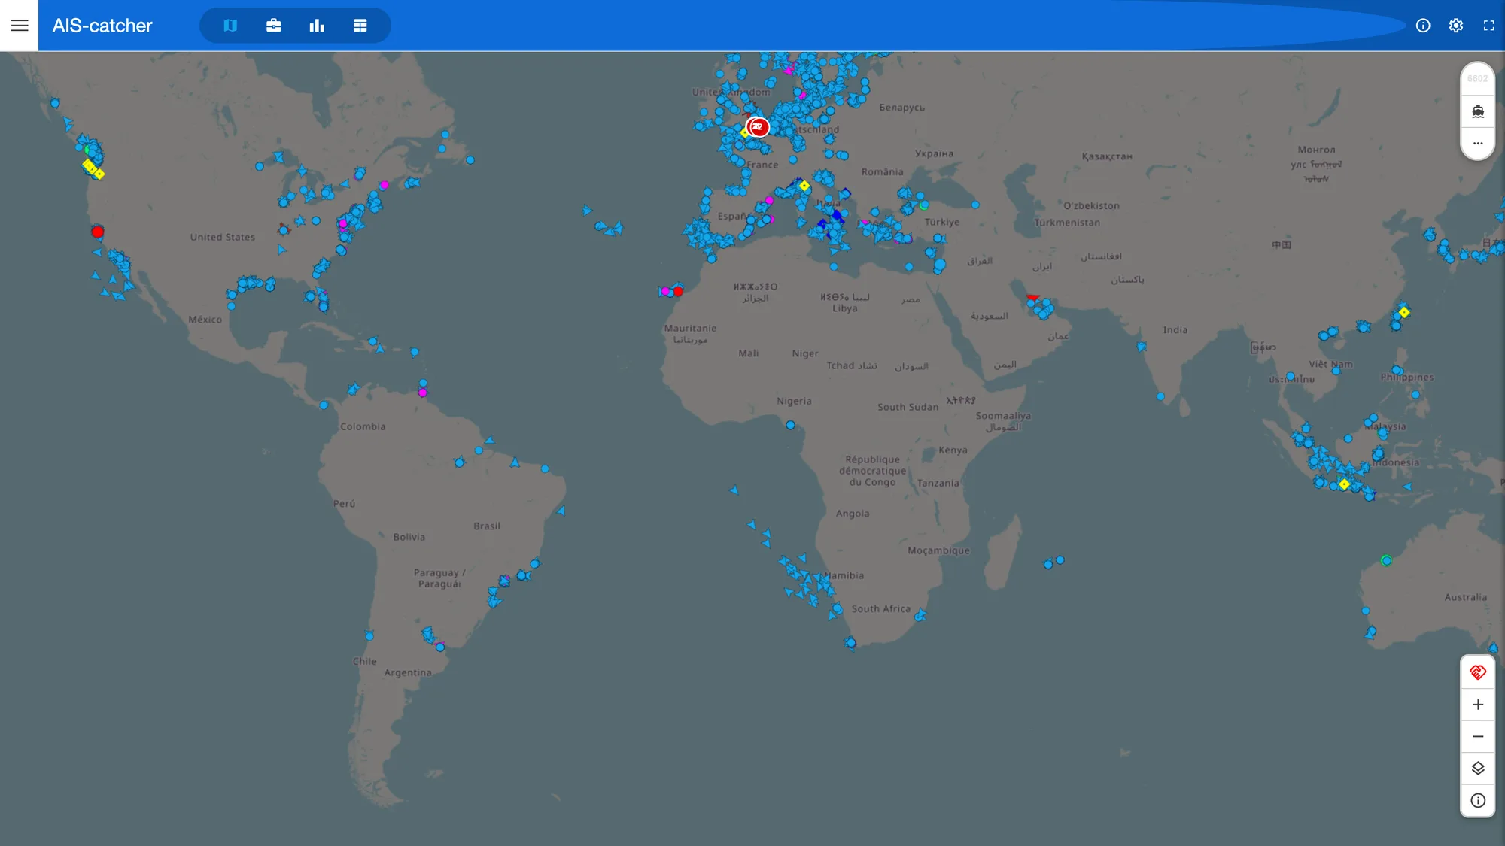This screenshot has width=1505, height=846.
Task: Select the red triangle marker in the Persian Gulf
Action: click(1032, 298)
